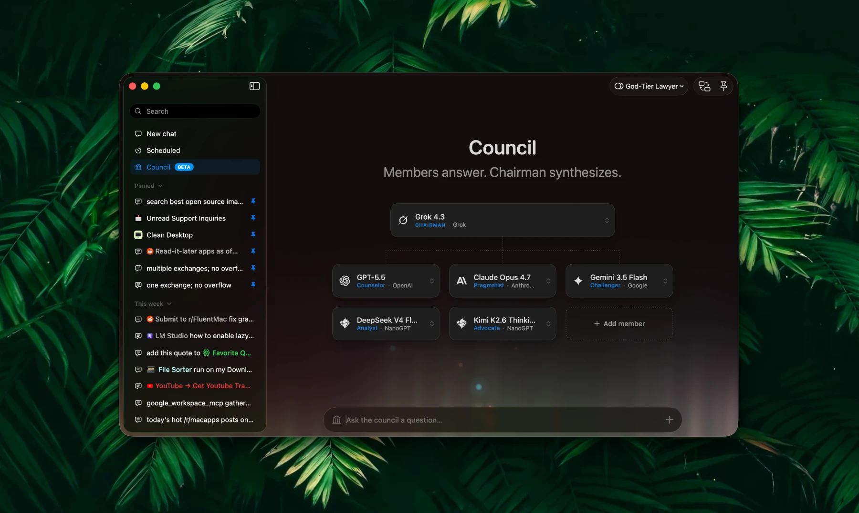Click the OpenAI logo on GPT-5.5 card
Viewport: 859px width, 513px height.
(345, 281)
